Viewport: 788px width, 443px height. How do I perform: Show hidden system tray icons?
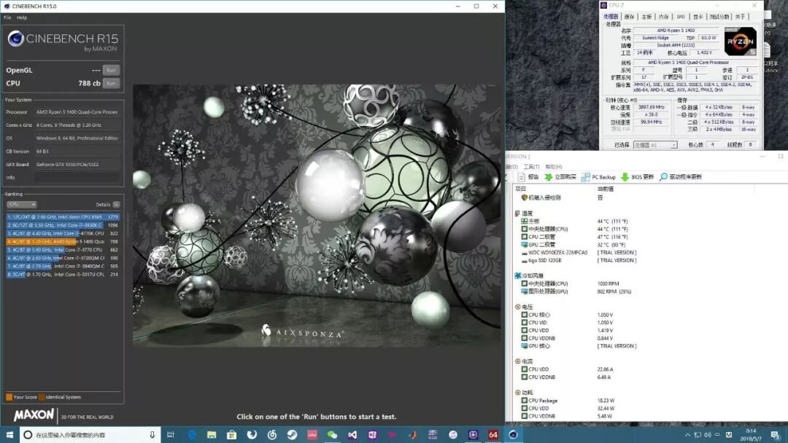687,435
